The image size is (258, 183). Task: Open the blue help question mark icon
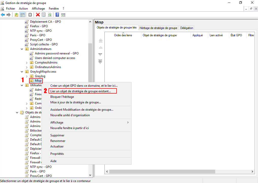pos(57,15)
